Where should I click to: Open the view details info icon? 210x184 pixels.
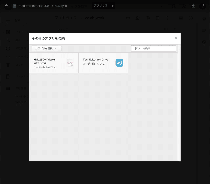point(191,18)
